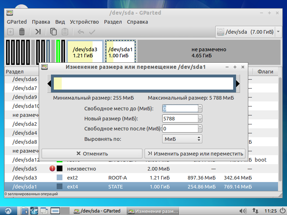Select the /dev/sda2 row
Screen dimensions: 287x215
(22, 124)
